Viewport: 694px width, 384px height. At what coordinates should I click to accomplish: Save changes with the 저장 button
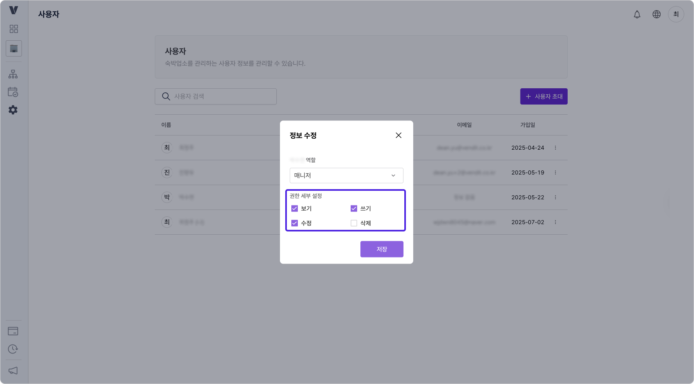[x=382, y=249]
